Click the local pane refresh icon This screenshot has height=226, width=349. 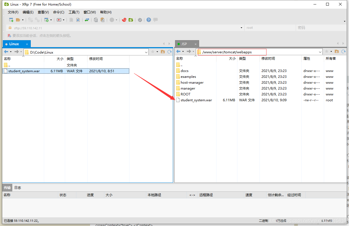click(x=169, y=52)
